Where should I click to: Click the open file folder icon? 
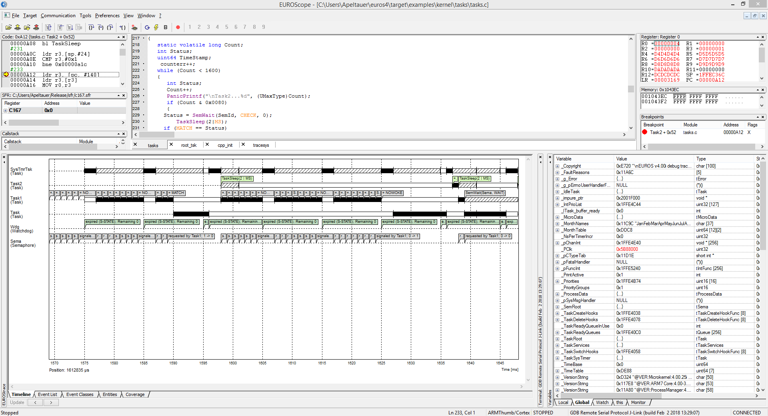(8, 27)
